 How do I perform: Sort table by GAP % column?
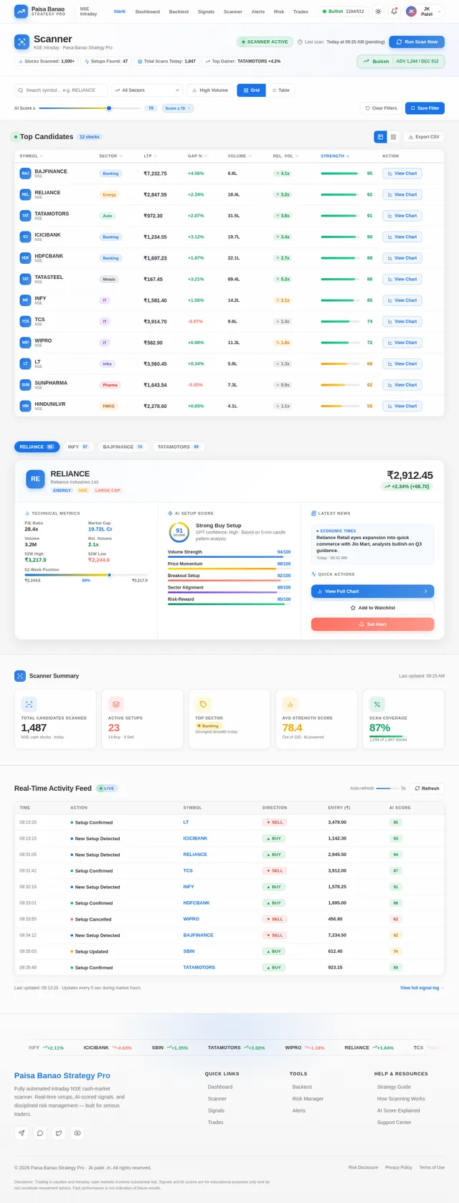197,156
